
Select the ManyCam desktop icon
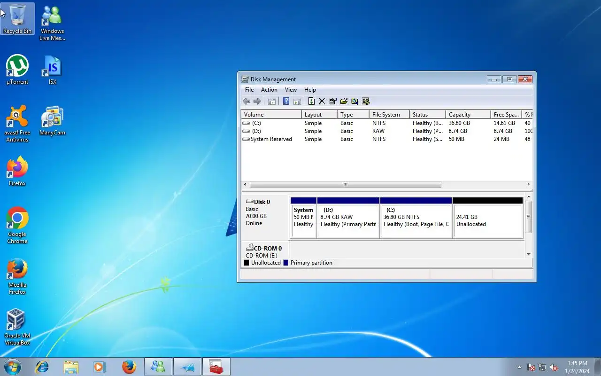[x=52, y=120]
